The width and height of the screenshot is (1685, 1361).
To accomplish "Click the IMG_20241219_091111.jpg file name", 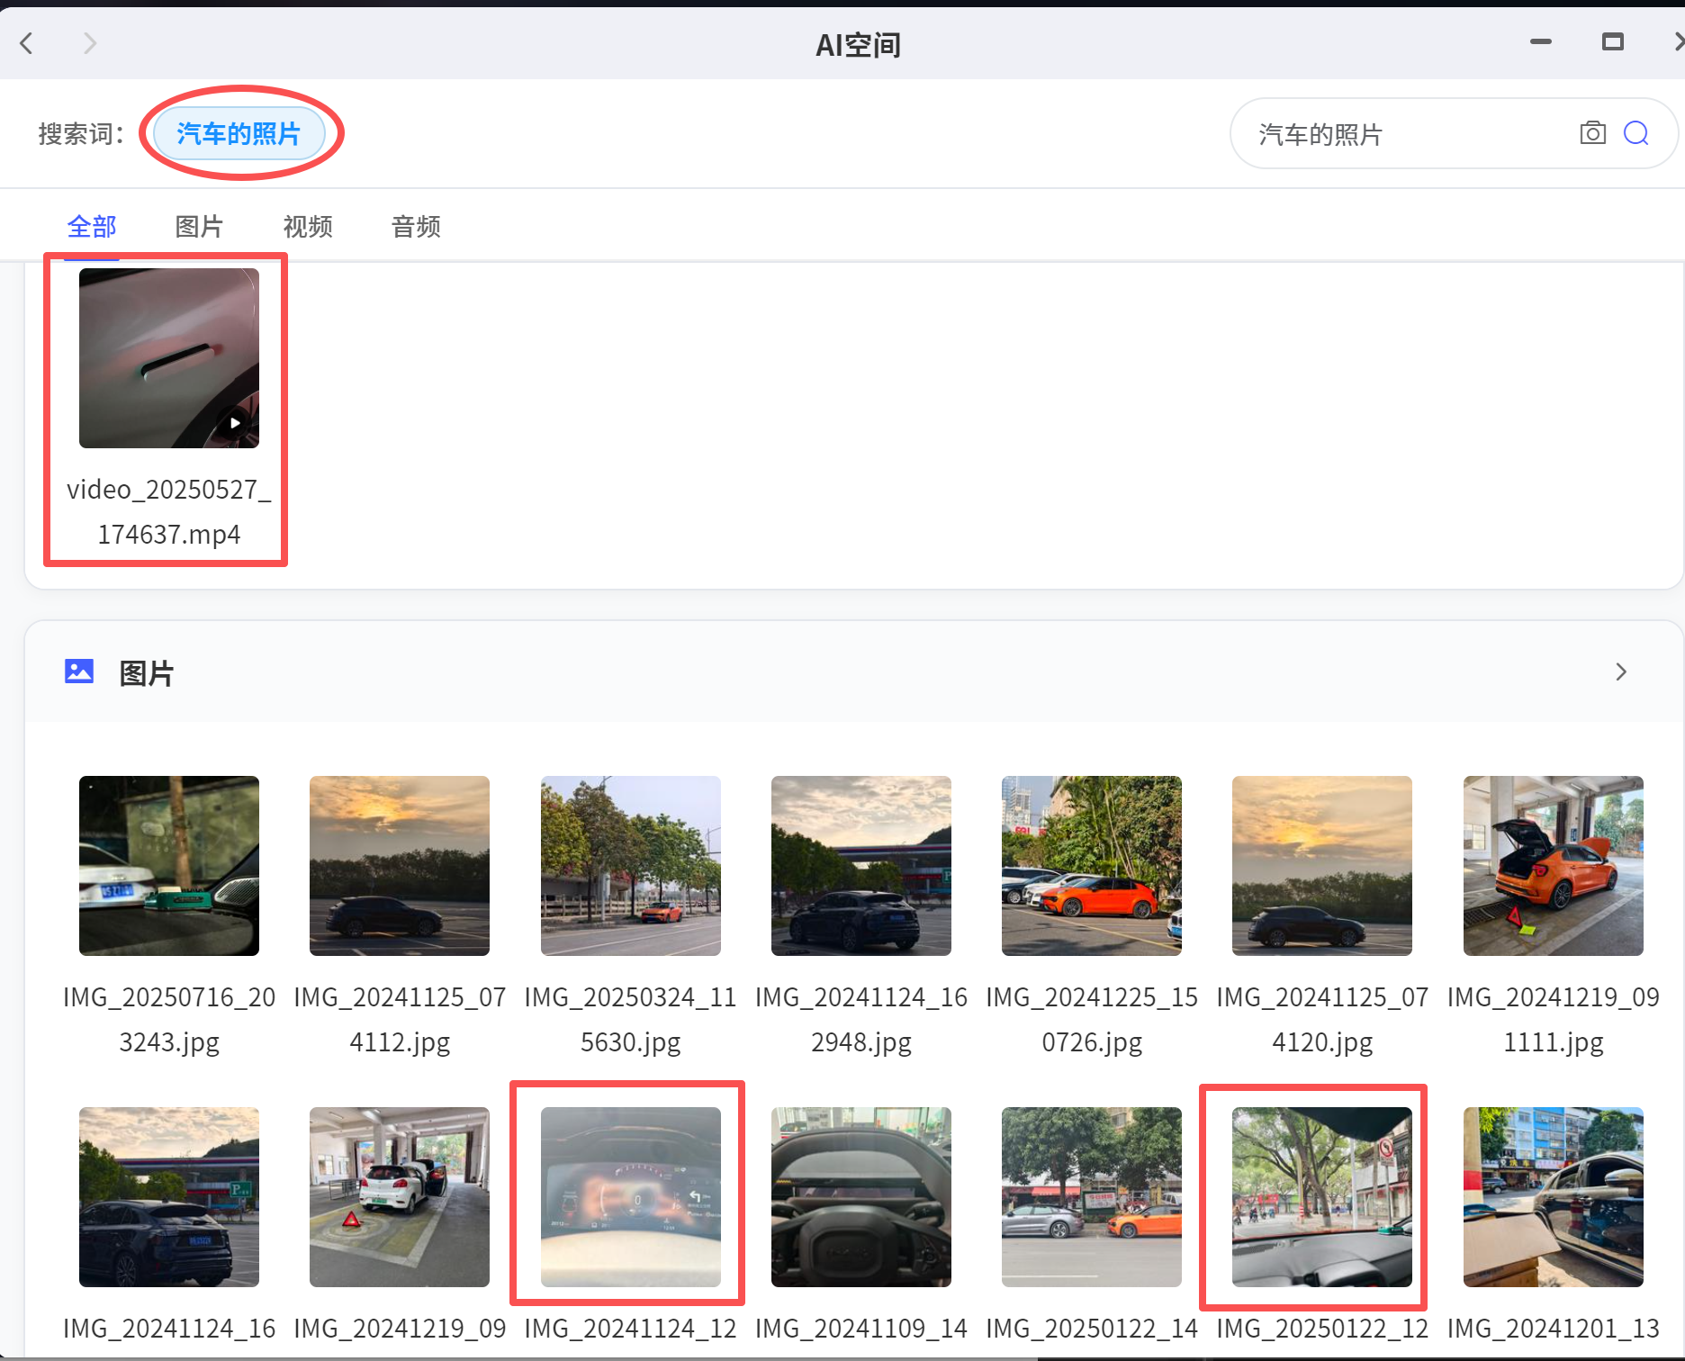I will pyautogui.click(x=1554, y=1020).
